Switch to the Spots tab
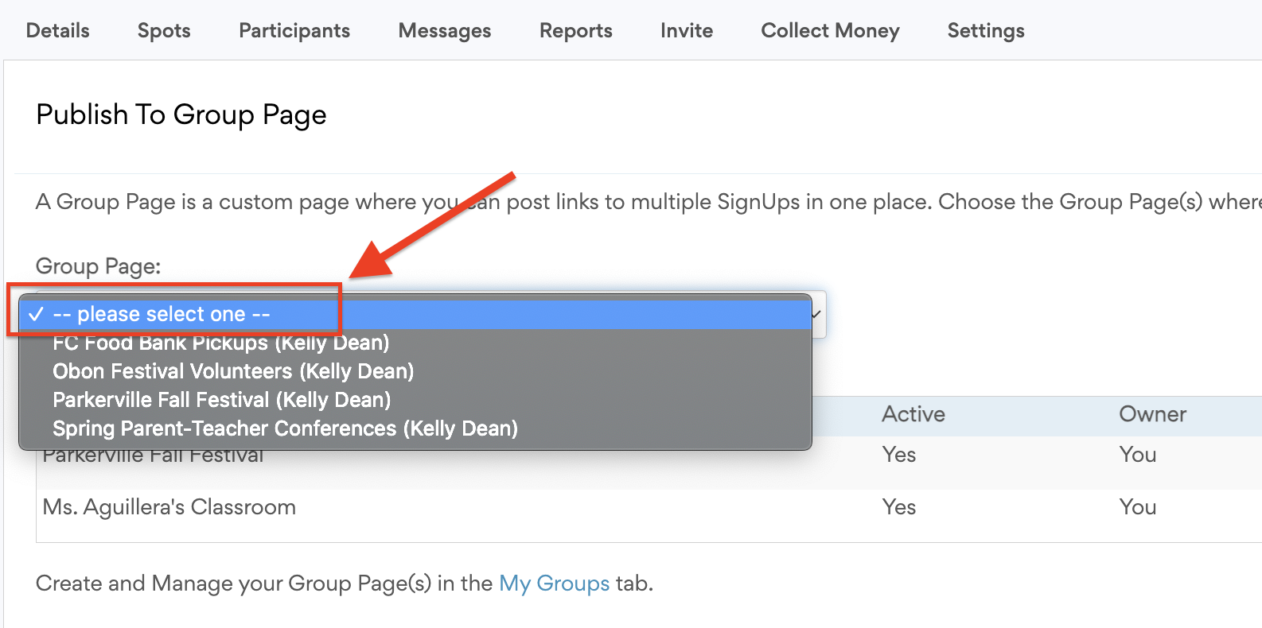Image resolution: width=1262 pixels, height=628 pixels. (x=164, y=31)
